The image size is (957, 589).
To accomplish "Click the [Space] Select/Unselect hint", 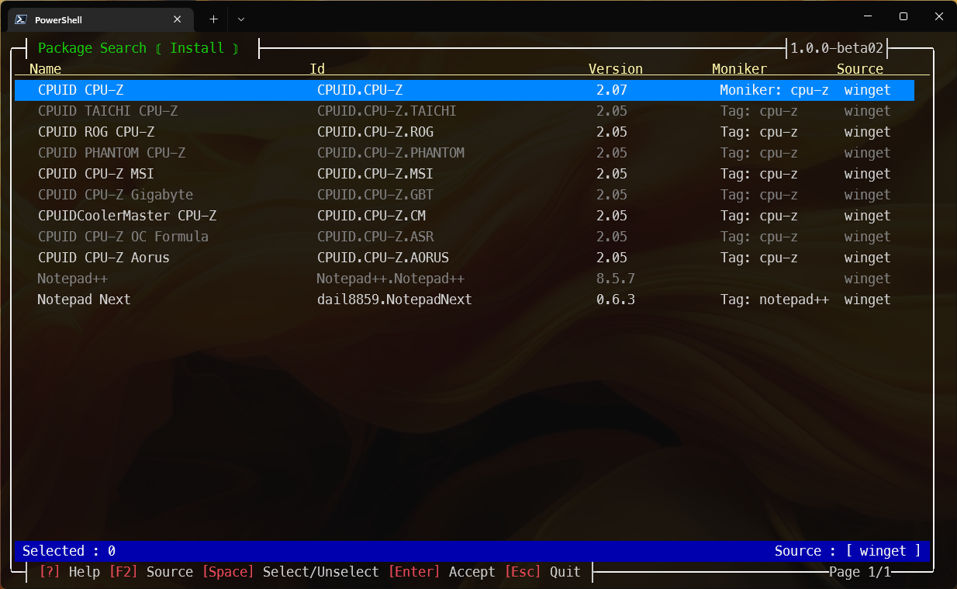I will coord(290,572).
